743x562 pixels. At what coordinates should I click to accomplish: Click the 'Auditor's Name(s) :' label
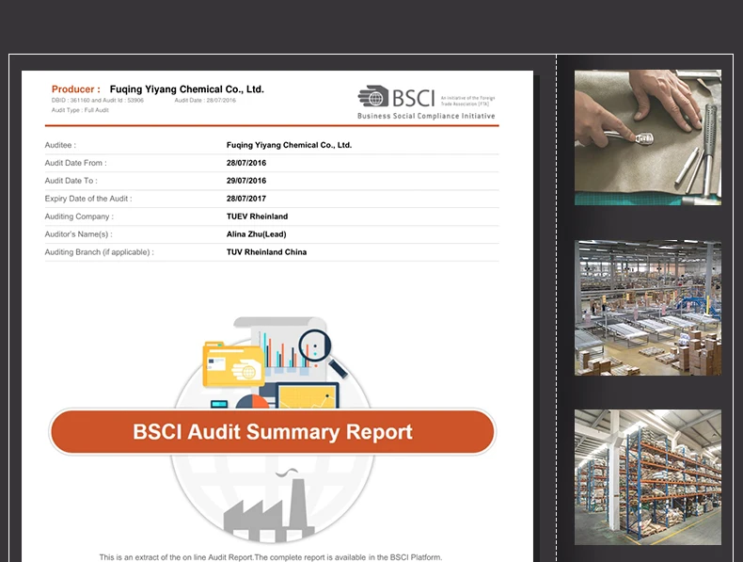(79, 234)
